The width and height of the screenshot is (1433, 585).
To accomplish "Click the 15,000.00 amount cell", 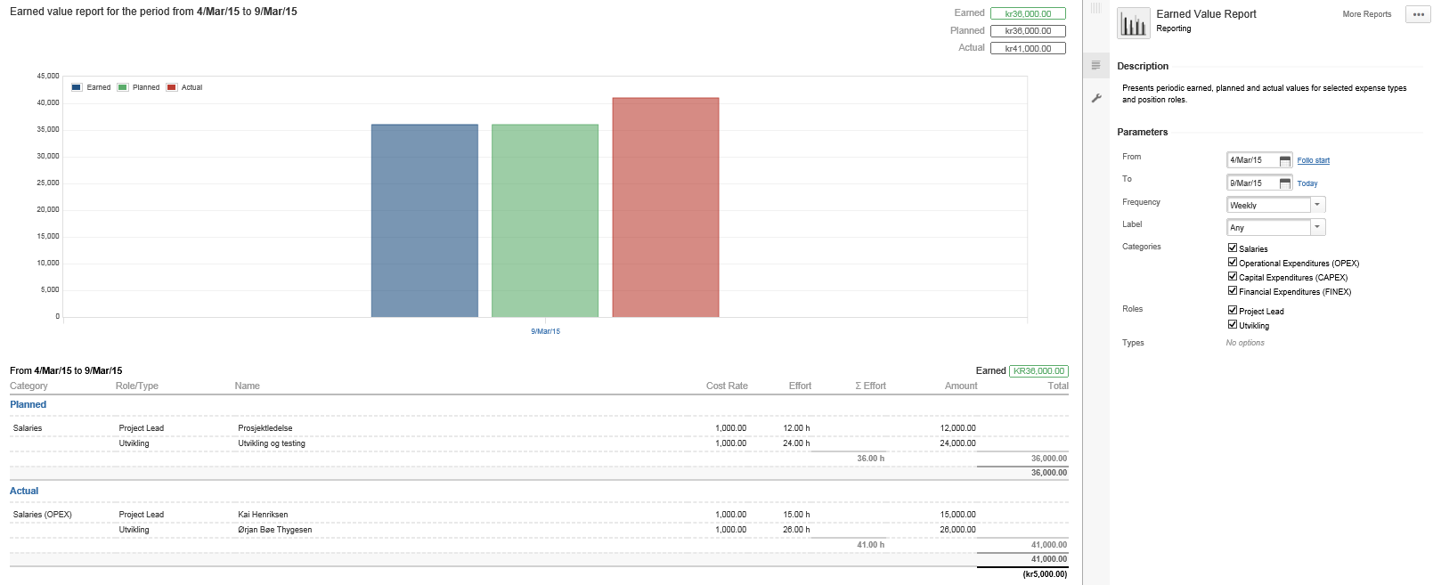I will [x=958, y=515].
